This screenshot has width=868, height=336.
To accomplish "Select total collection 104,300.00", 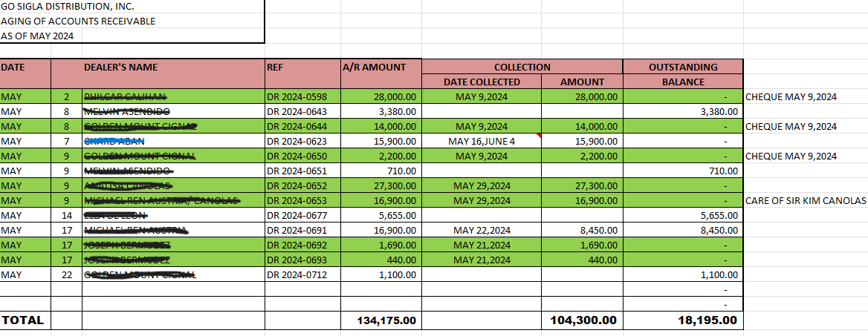I will coord(582,320).
